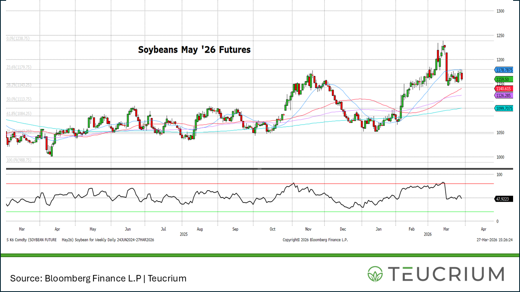Toggle the 61.8%(1084.25) retracement line

(x=19, y=114)
